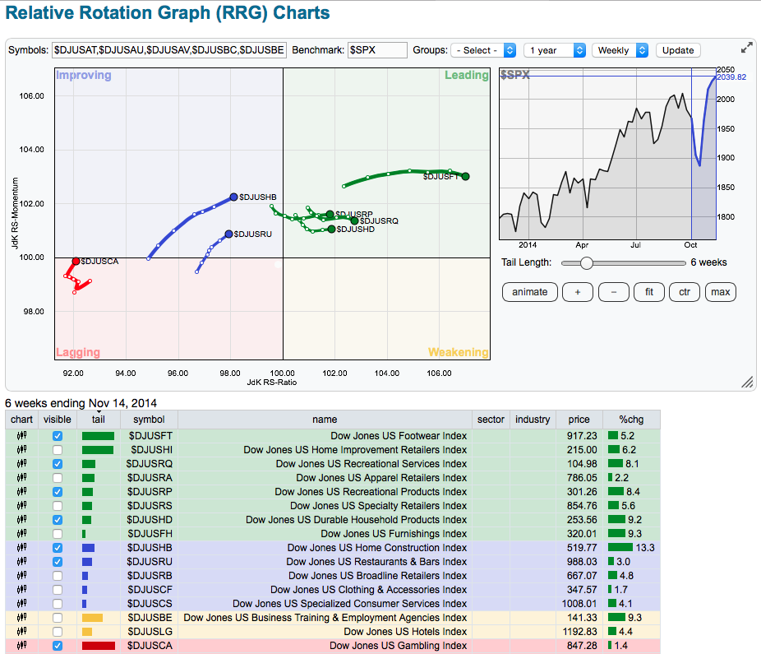Click the zoom out minus button

click(x=613, y=292)
